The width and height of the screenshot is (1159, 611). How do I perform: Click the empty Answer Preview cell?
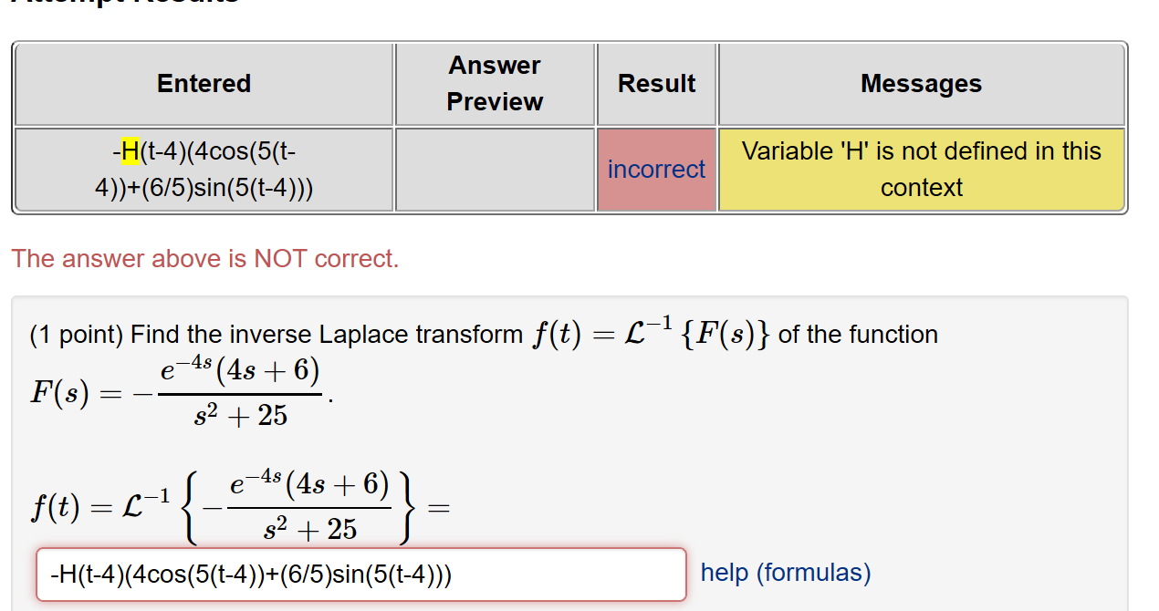click(494, 169)
